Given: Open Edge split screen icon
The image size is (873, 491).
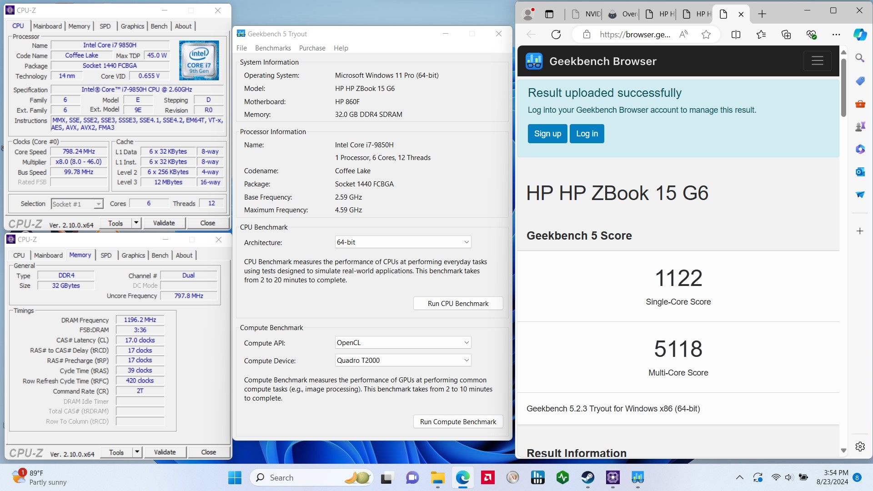Looking at the screenshot, I should pos(736,35).
